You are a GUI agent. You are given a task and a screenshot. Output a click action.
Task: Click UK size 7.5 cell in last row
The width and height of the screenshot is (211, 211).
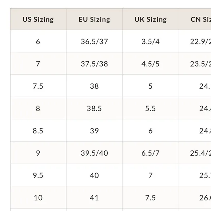point(151,198)
